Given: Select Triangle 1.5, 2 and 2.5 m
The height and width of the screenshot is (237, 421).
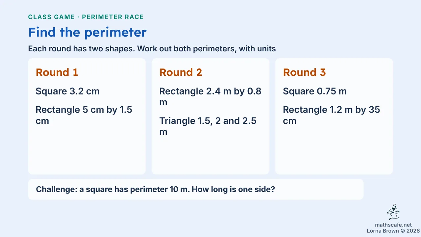Looking at the screenshot, I should (208, 126).
